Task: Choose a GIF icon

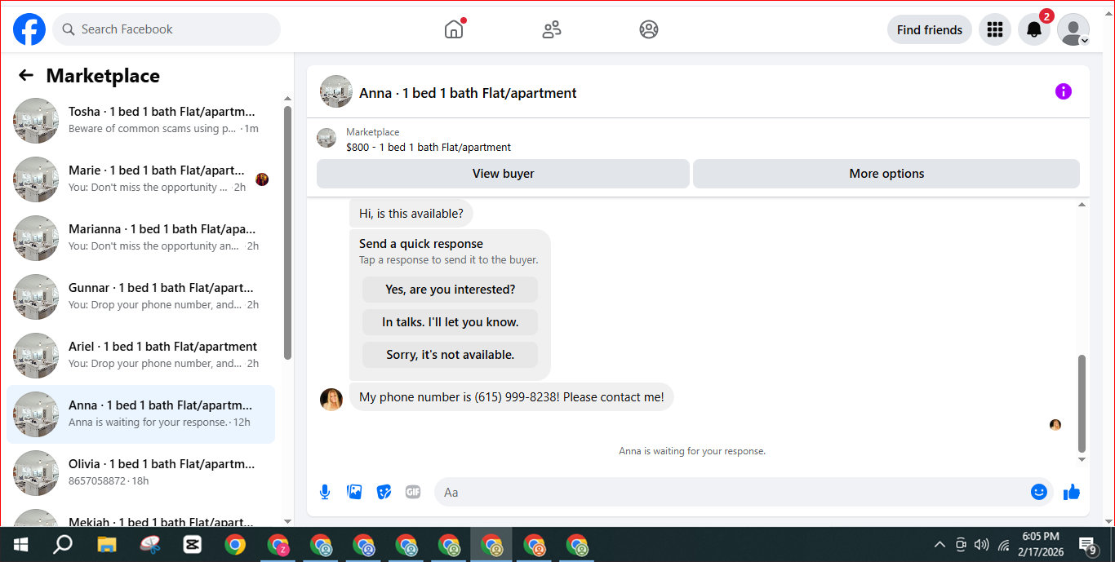Action: [x=413, y=492]
